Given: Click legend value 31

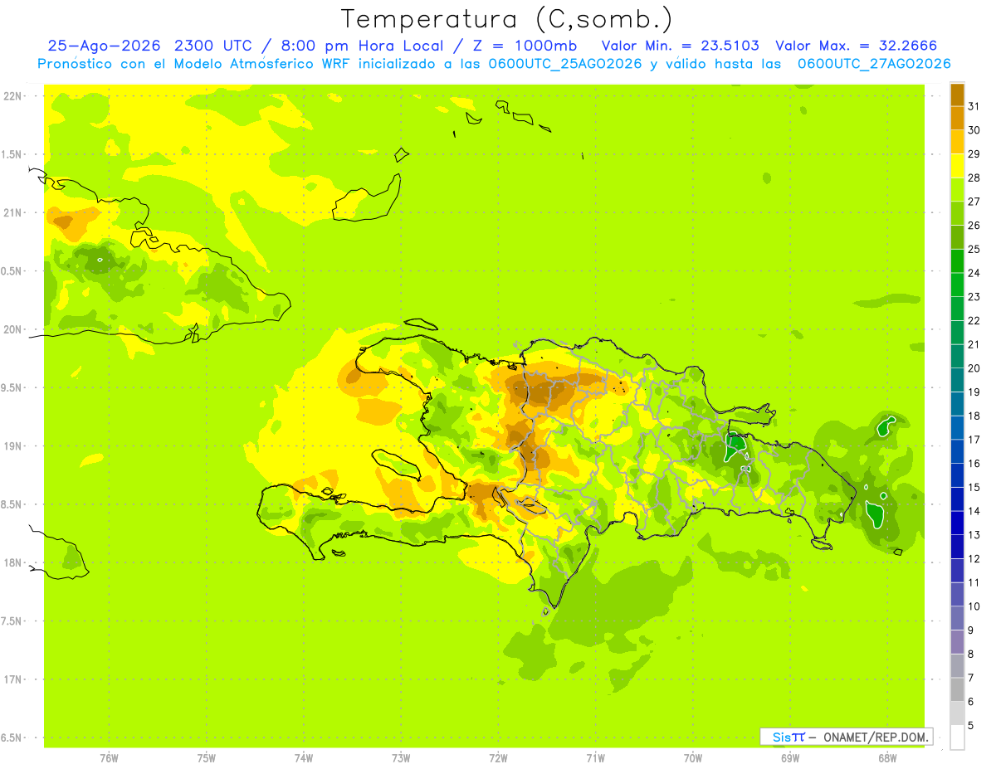Looking at the screenshot, I should pyautogui.click(x=974, y=106).
